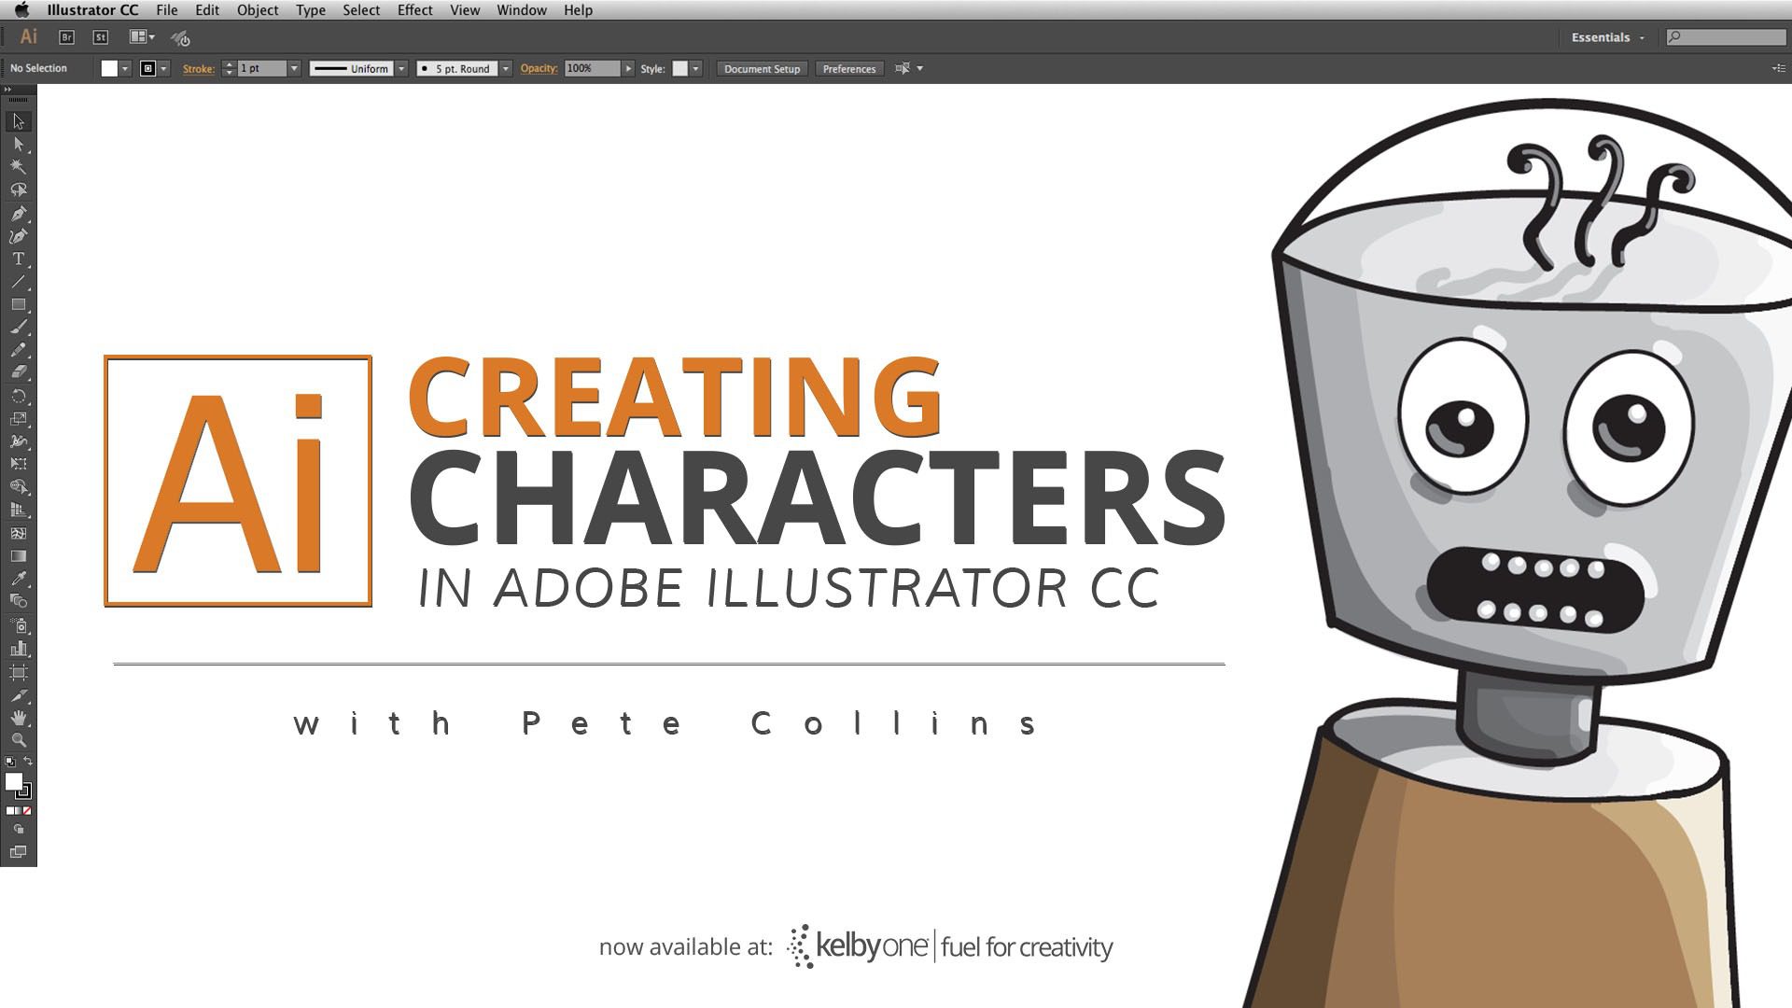The image size is (1792, 1008).
Task: Select the Column Graph tool
Action: [x=18, y=649]
